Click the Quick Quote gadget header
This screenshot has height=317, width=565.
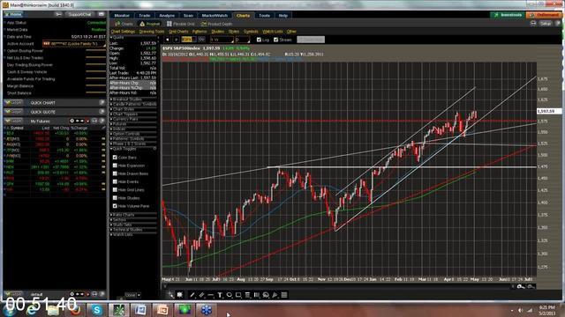pos(54,112)
